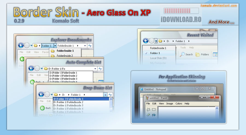This screenshot has height=135, width=246.
Task: Open the File menu in Explorer Breadcrumbs window
Action: [21, 52]
